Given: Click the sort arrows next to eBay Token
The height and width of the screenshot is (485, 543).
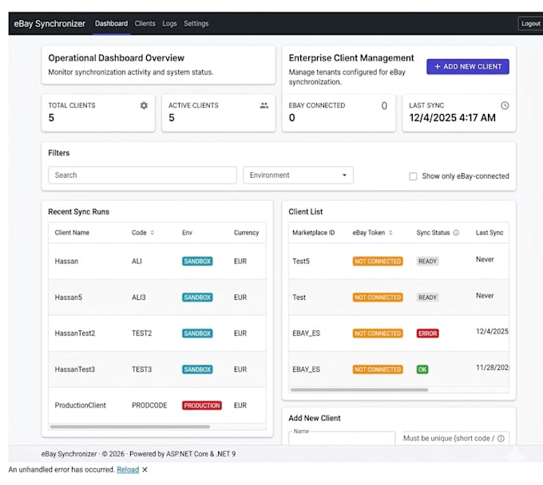Looking at the screenshot, I should click(x=390, y=232).
